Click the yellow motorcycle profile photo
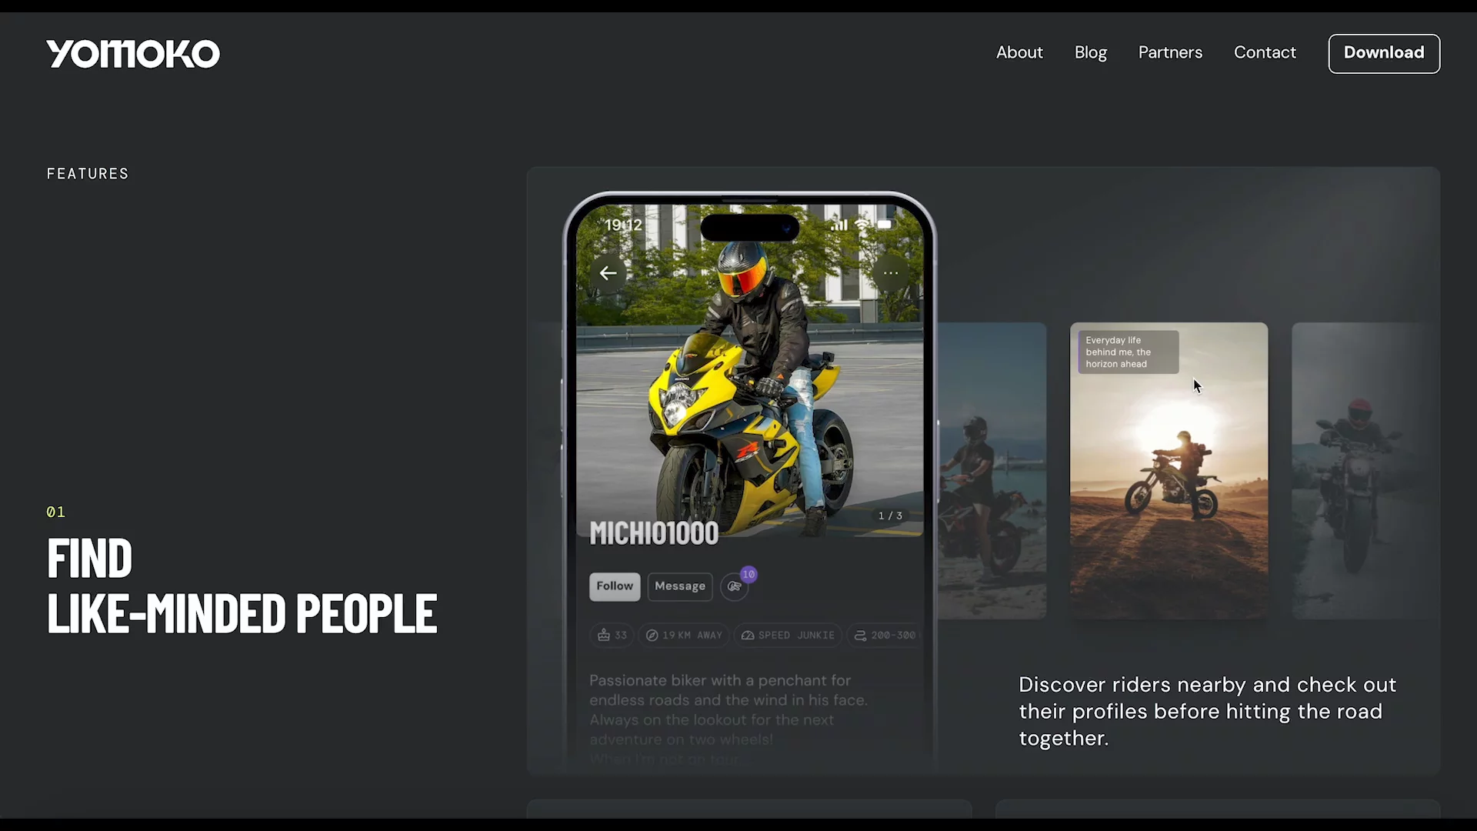The image size is (1477, 831). pos(750,371)
